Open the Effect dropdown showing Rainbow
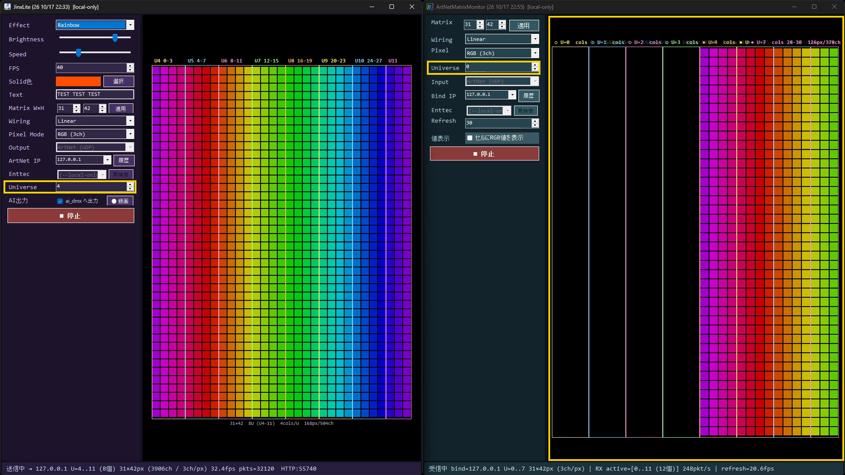 [x=95, y=25]
